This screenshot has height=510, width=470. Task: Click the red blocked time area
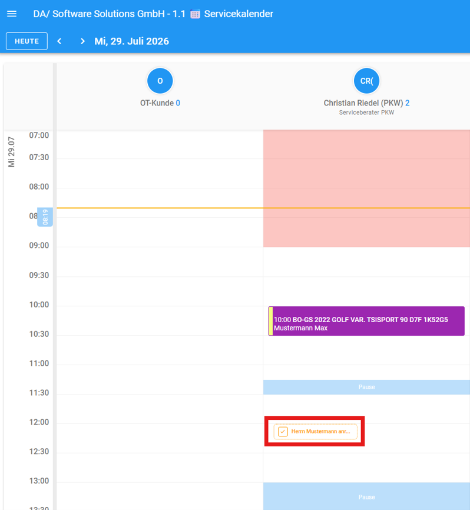click(x=366, y=188)
